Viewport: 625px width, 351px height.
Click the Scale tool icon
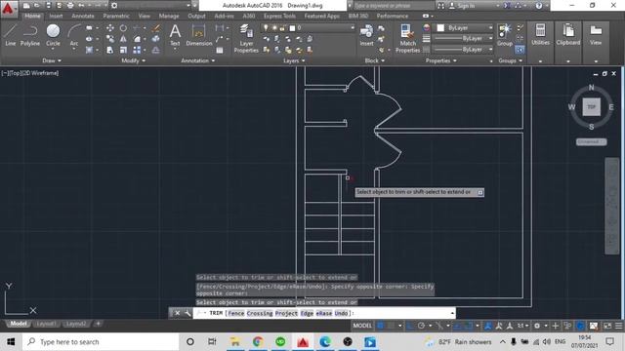(x=123, y=50)
